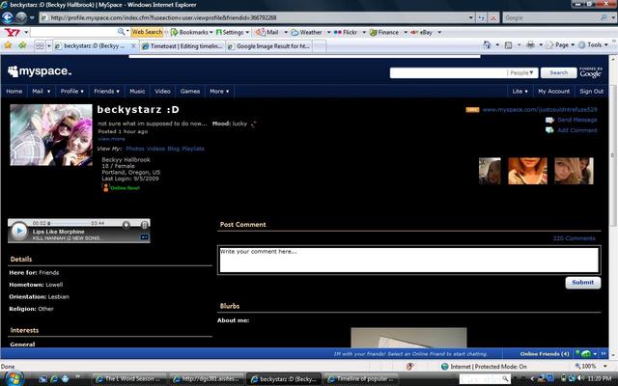Image resolution: width=618 pixels, height=386 pixels.
Task: Open the Photos link under View My
Action: point(135,149)
